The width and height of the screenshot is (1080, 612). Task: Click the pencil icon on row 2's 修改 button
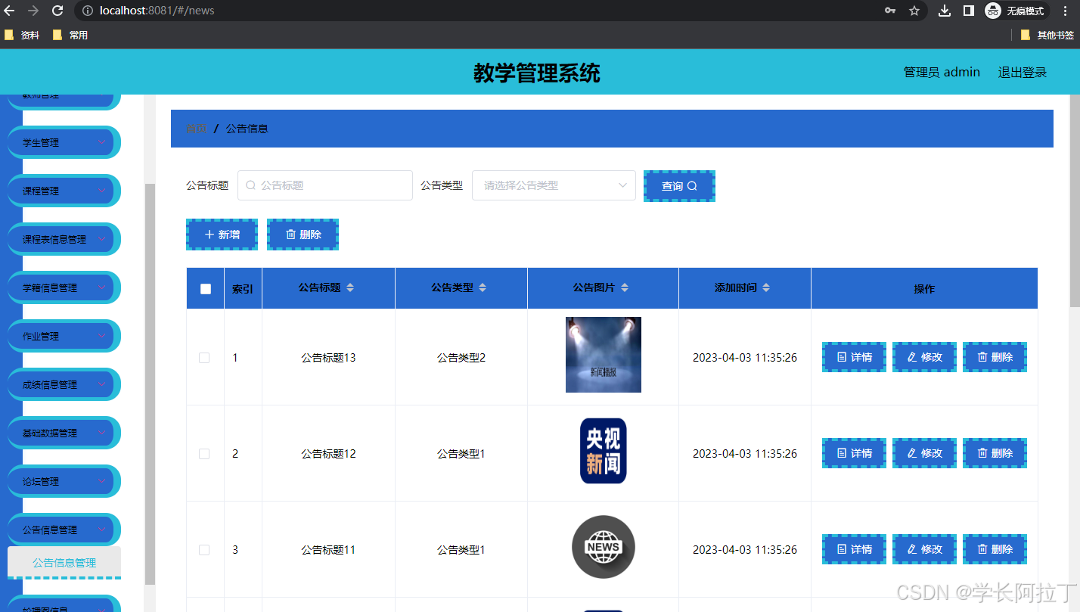911,452
